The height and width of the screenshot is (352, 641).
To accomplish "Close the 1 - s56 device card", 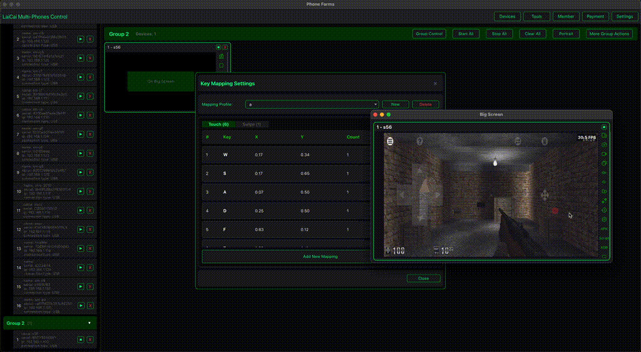I will point(225,48).
